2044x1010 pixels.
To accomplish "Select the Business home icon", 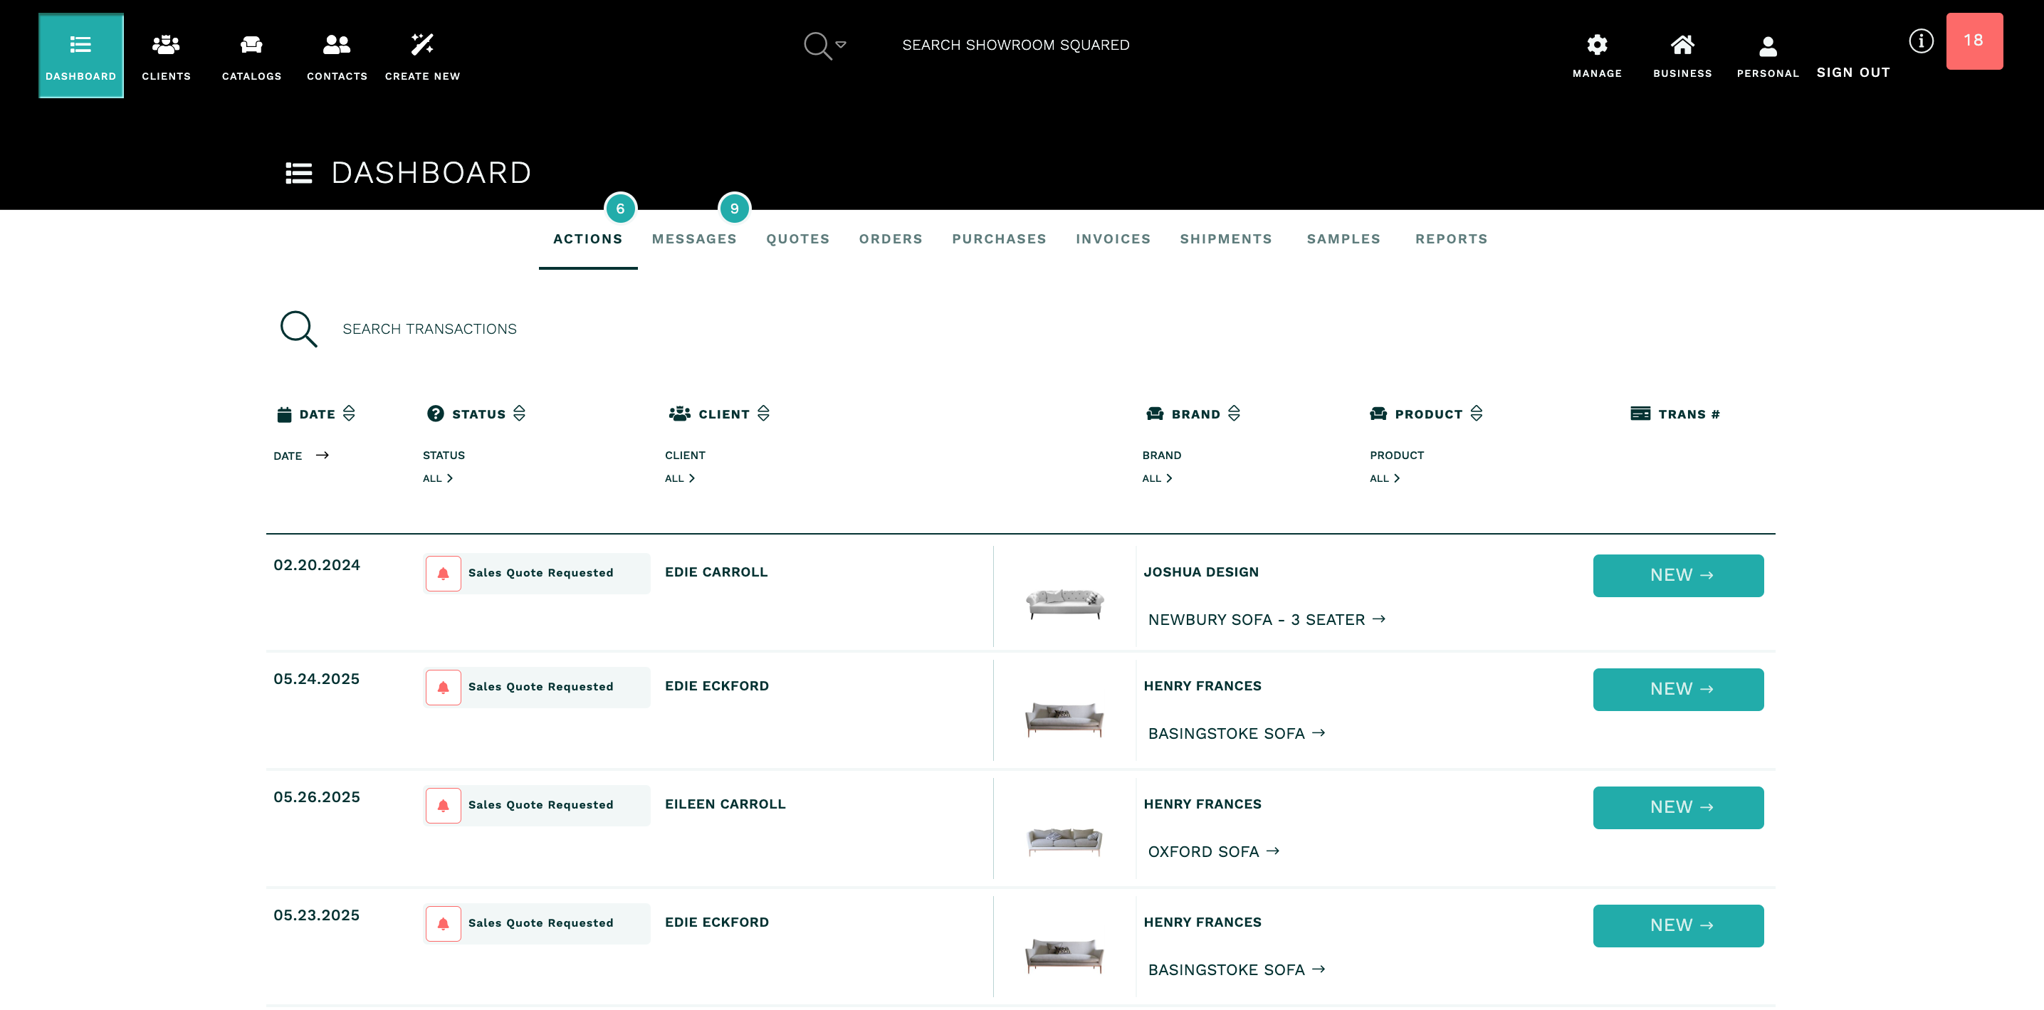I will 1682,46.
